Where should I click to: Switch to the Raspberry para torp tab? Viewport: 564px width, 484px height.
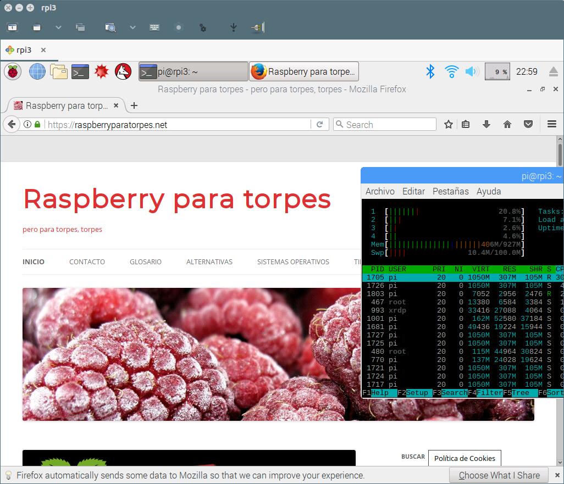pyautogui.click(x=66, y=105)
